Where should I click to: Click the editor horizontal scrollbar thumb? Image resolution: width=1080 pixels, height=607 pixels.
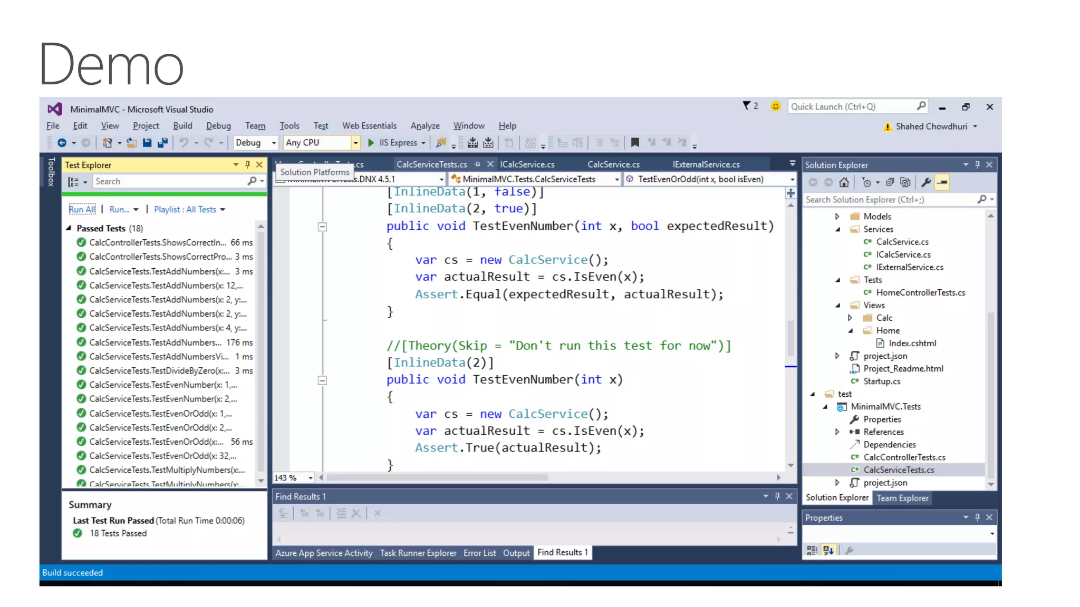[438, 477]
